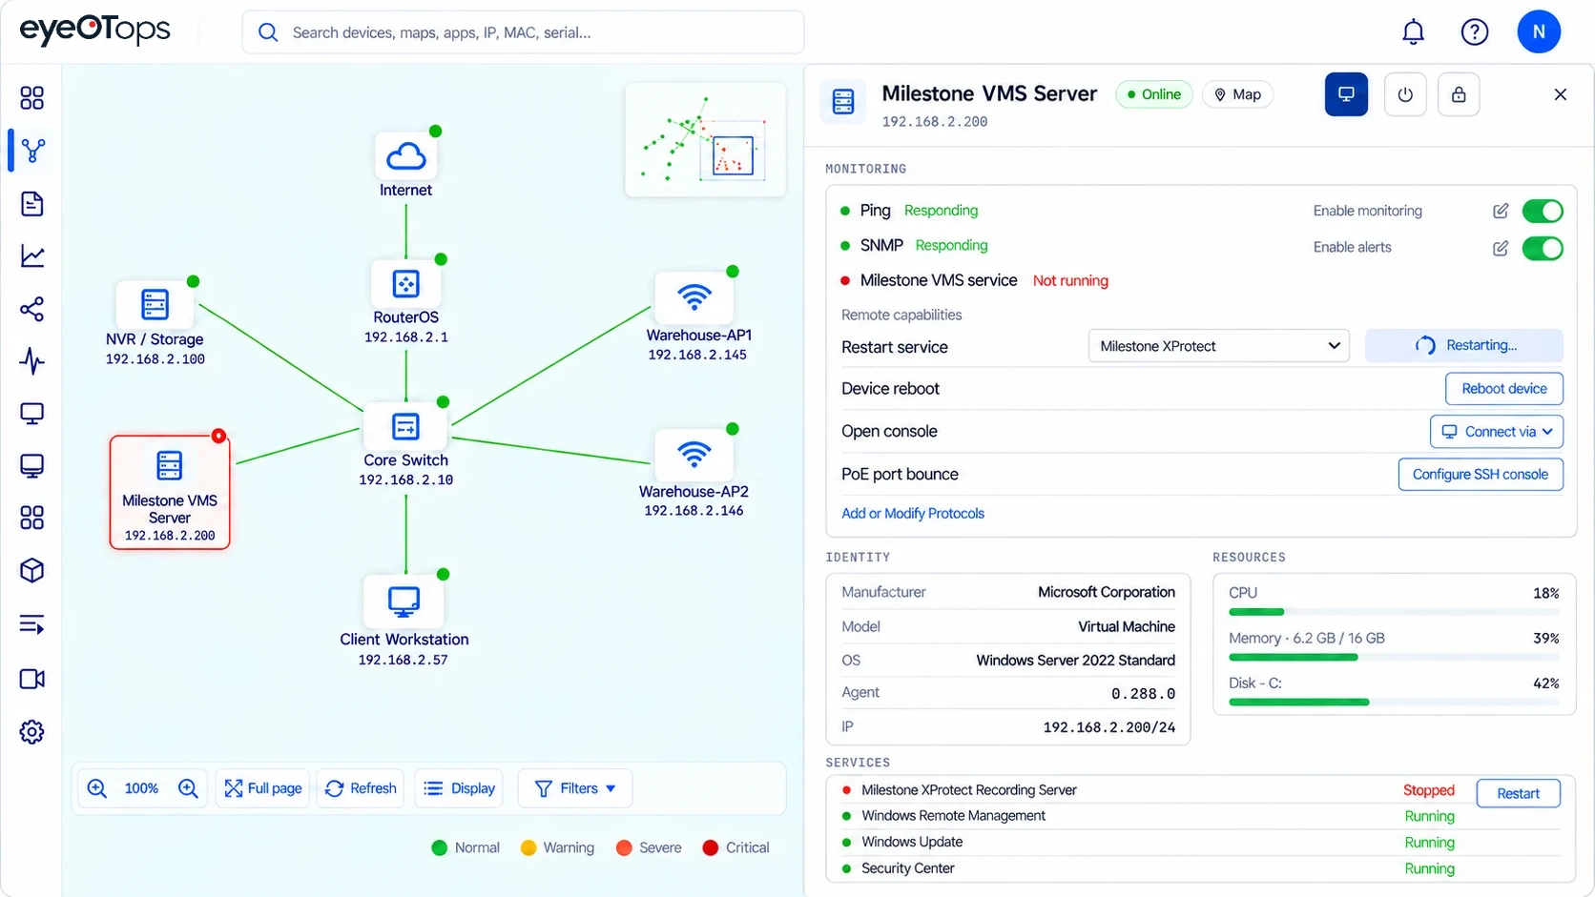Open the network topology view in the sidebar
The width and height of the screenshot is (1595, 897).
tap(32, 151)
